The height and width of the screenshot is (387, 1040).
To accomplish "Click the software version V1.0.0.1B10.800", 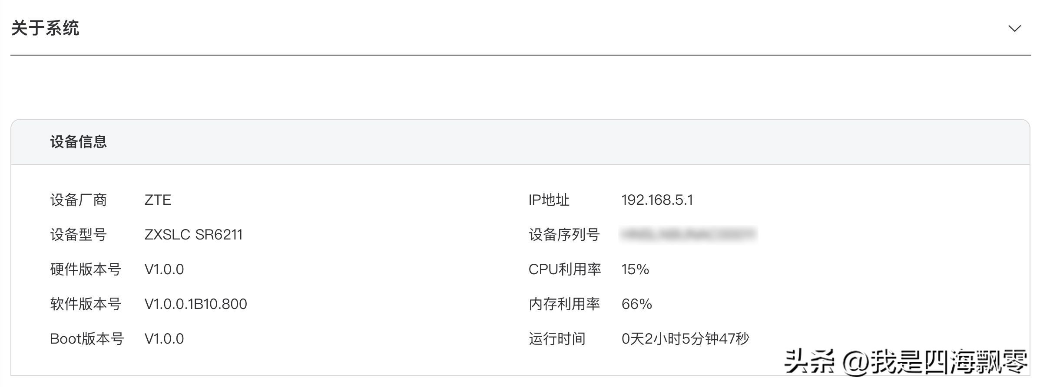I will coord(195,304).
